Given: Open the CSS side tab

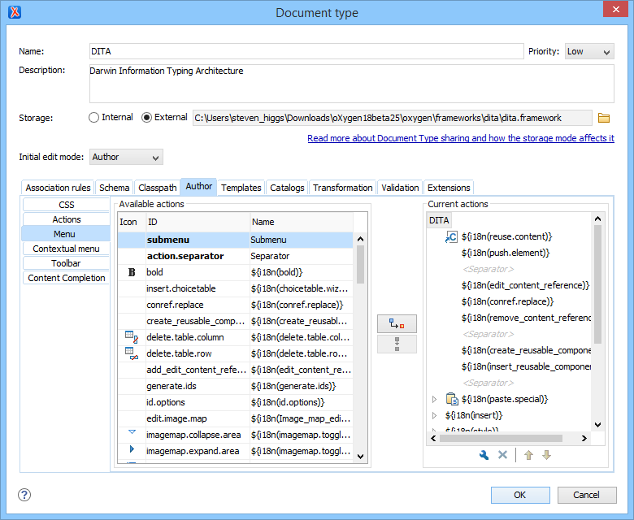Looking at the screenshot, I should 67,205.
